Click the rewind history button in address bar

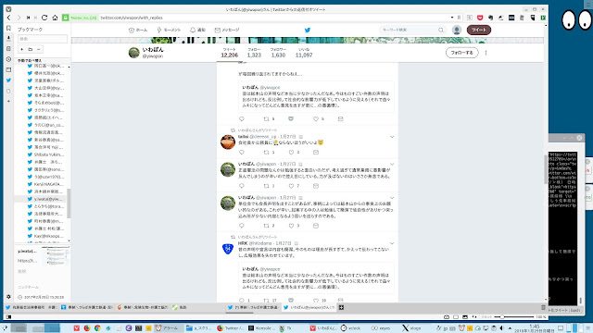click(28, 18)
